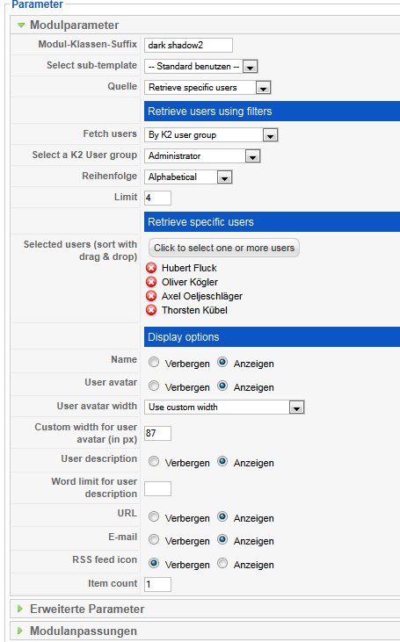Viewport: 400px width, 642px height.
Task: Remove Oliver Kögler from selected users
Action: click(x=151, y=282)
